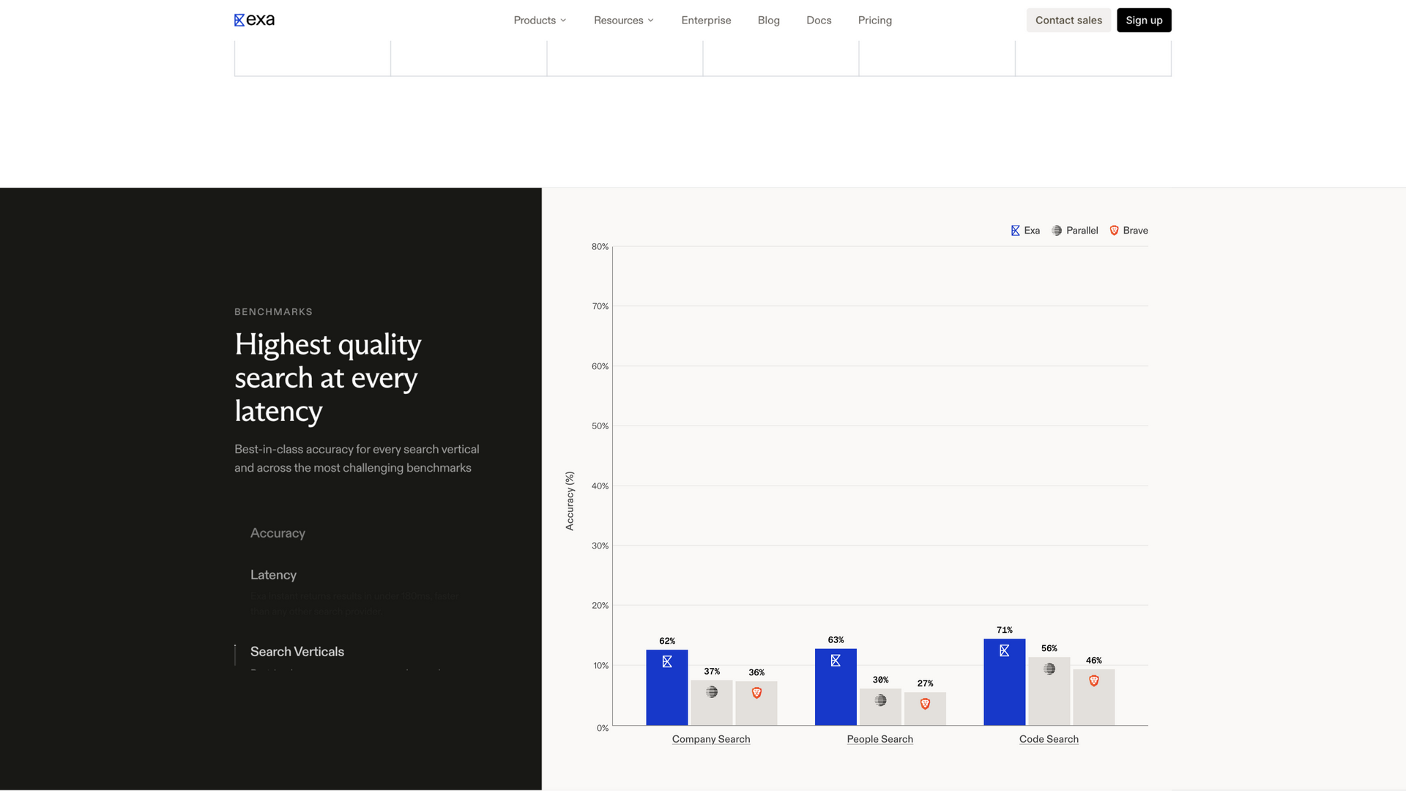Click the 62% value label

tap(667, 641)
